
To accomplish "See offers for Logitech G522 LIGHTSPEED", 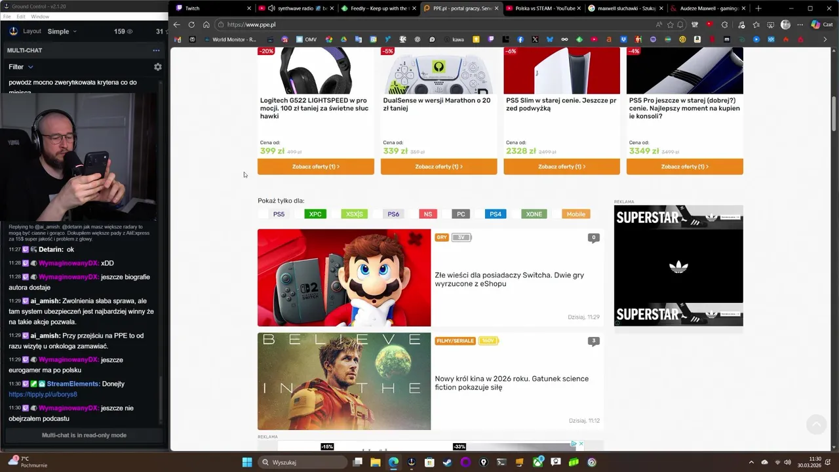I will click(316, 167).
